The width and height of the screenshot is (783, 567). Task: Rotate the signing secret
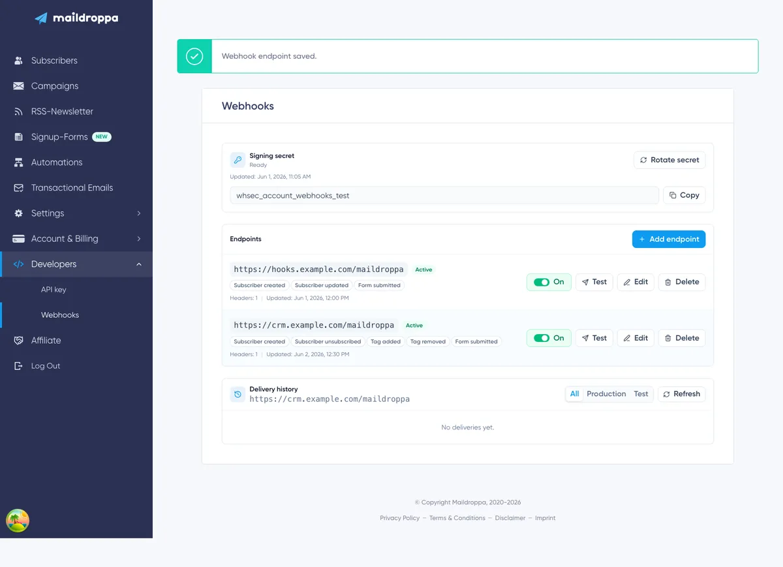[669, 160]
